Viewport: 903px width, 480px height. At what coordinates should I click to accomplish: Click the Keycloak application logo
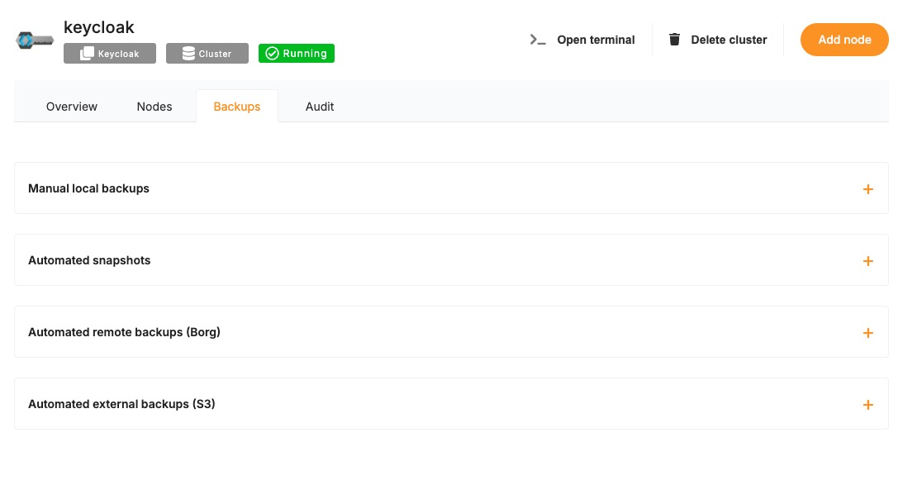point(35,40)
